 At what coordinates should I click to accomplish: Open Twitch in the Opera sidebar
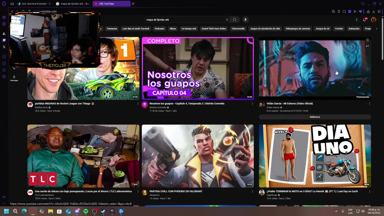pyautogui.click(x=4, y=40)
